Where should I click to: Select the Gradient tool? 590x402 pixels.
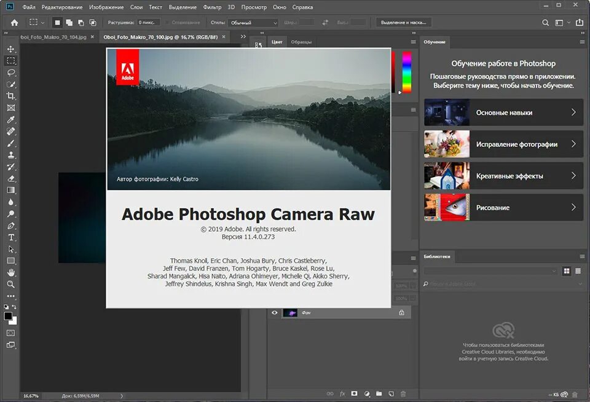pos(11,190)
